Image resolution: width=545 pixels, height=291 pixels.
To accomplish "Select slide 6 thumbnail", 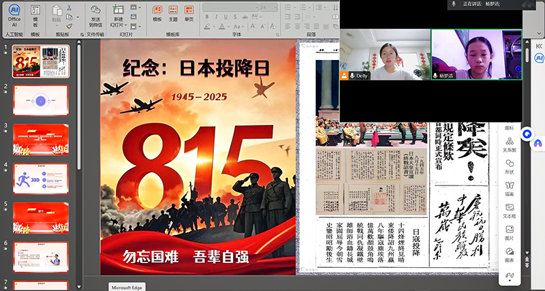I will tap(41, 258).
